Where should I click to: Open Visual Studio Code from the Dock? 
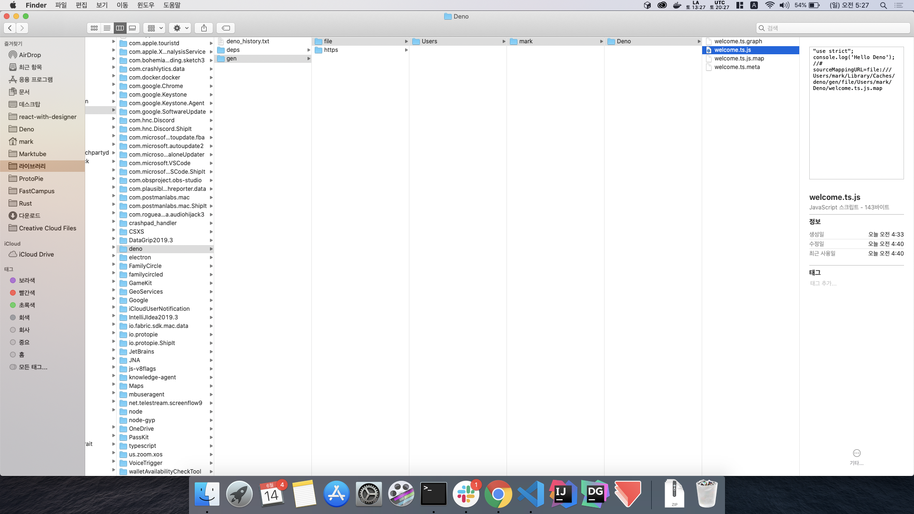[530, 494]
